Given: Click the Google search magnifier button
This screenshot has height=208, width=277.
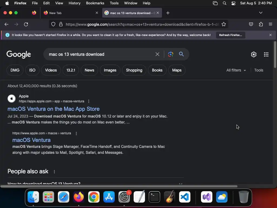Looking at the screenshot, I should (181, 54).
